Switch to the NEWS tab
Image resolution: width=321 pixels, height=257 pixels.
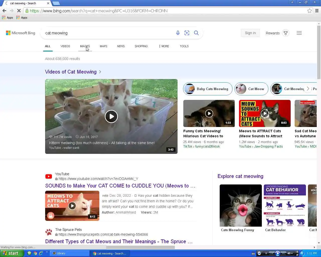[121, 46]
